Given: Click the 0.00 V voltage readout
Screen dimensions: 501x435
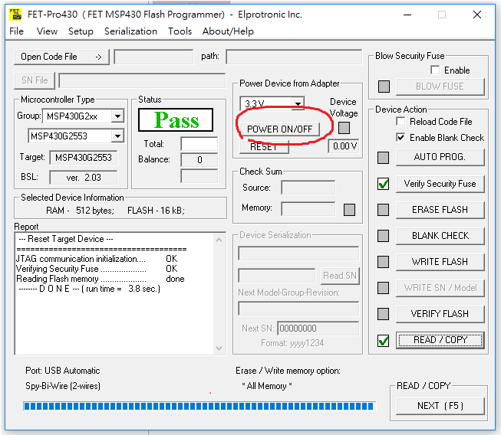Looking at the screenshot, I should tap(344, 146).
